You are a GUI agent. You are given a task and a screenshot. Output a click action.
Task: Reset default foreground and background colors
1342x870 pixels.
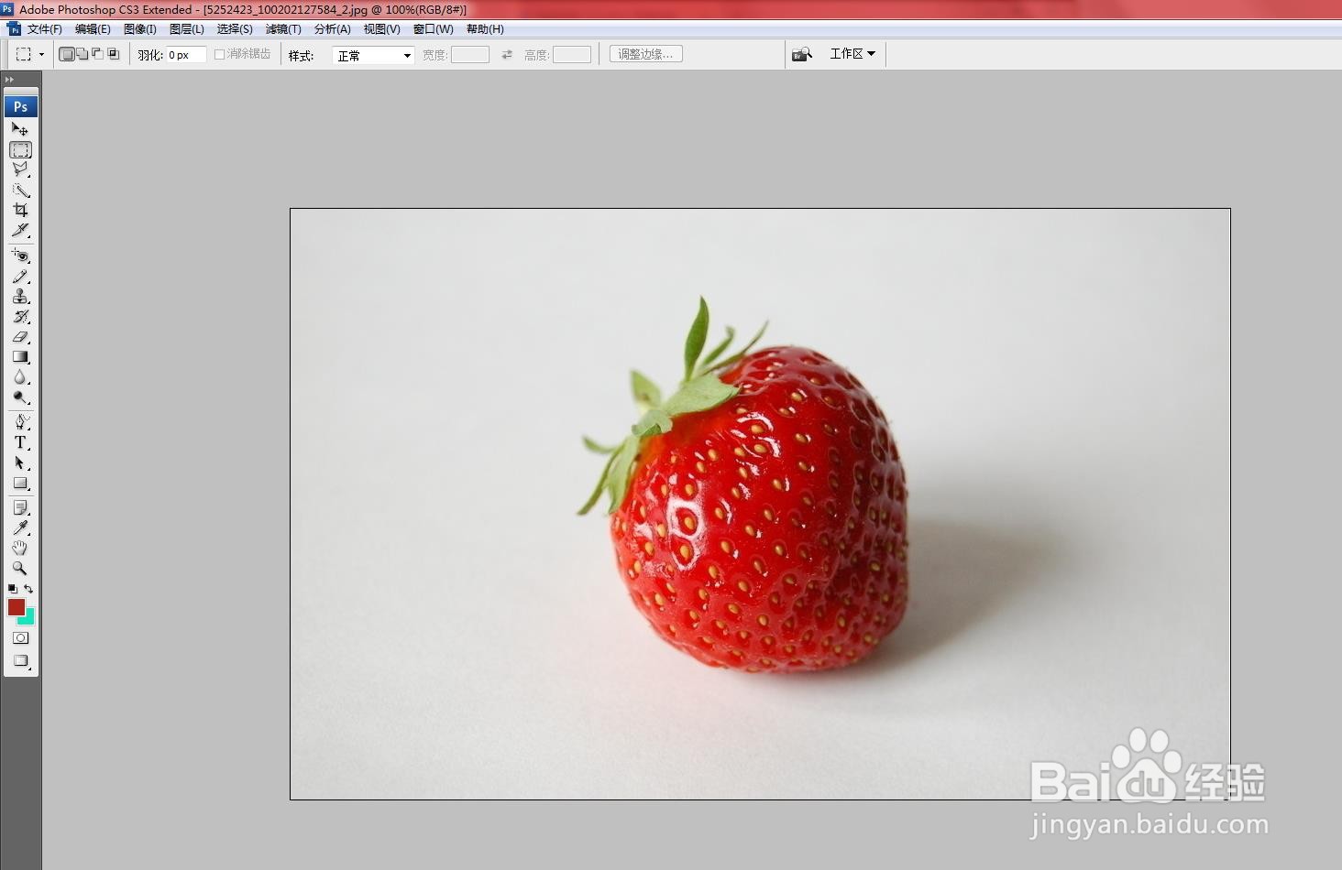pyautogui.click(x=13, y=589)
